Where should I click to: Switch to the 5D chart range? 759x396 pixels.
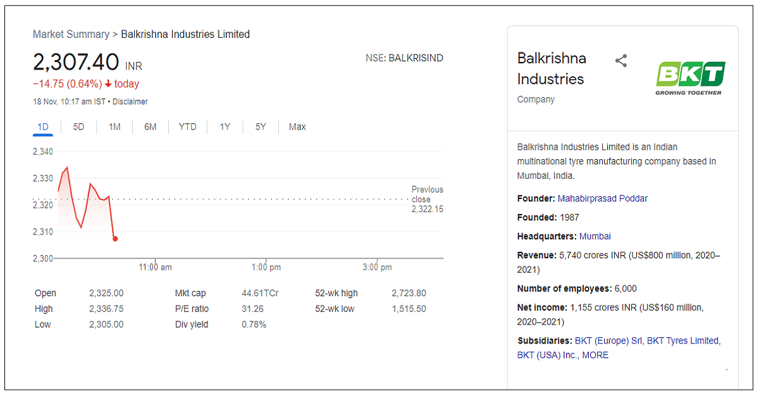tap(78, 127)
